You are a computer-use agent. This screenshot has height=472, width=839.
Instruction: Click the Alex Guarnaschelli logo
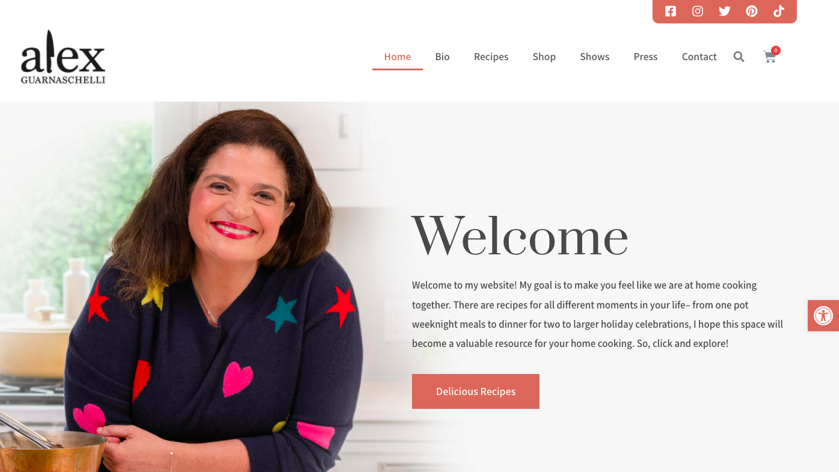click(x=63, y=57)
